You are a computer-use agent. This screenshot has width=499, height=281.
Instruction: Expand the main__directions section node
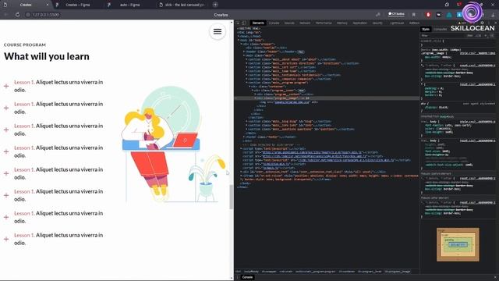point(246,63)
